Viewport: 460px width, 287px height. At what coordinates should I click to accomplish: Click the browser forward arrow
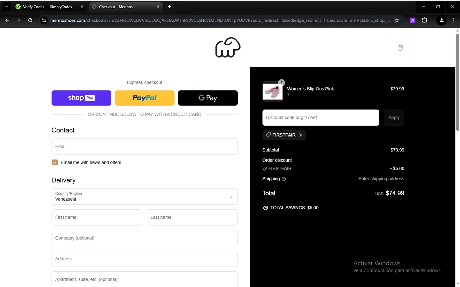[x=19, y=20]
